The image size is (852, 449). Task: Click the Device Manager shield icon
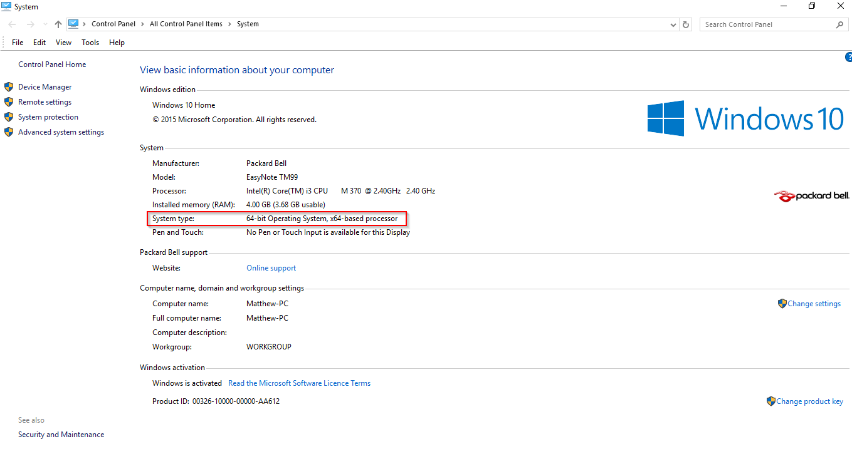(9, 87)
